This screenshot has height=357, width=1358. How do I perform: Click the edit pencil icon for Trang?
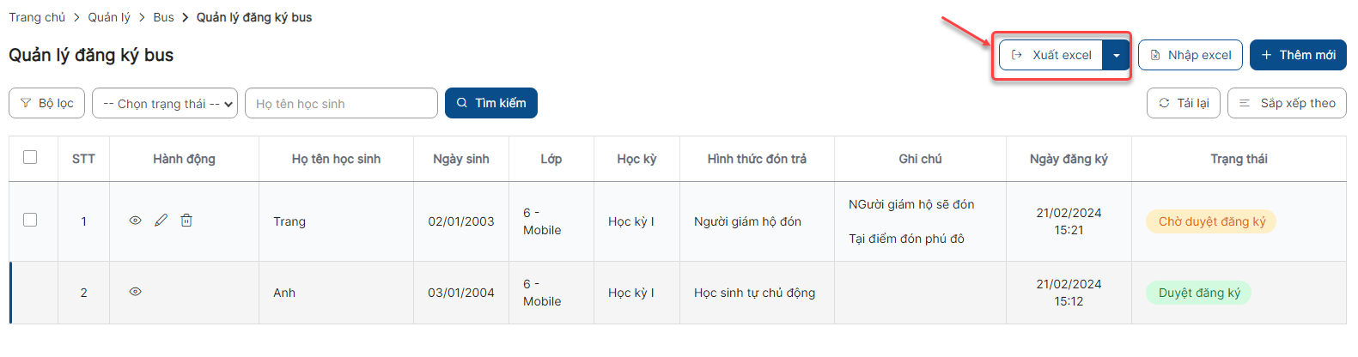[x=161, y=221]
